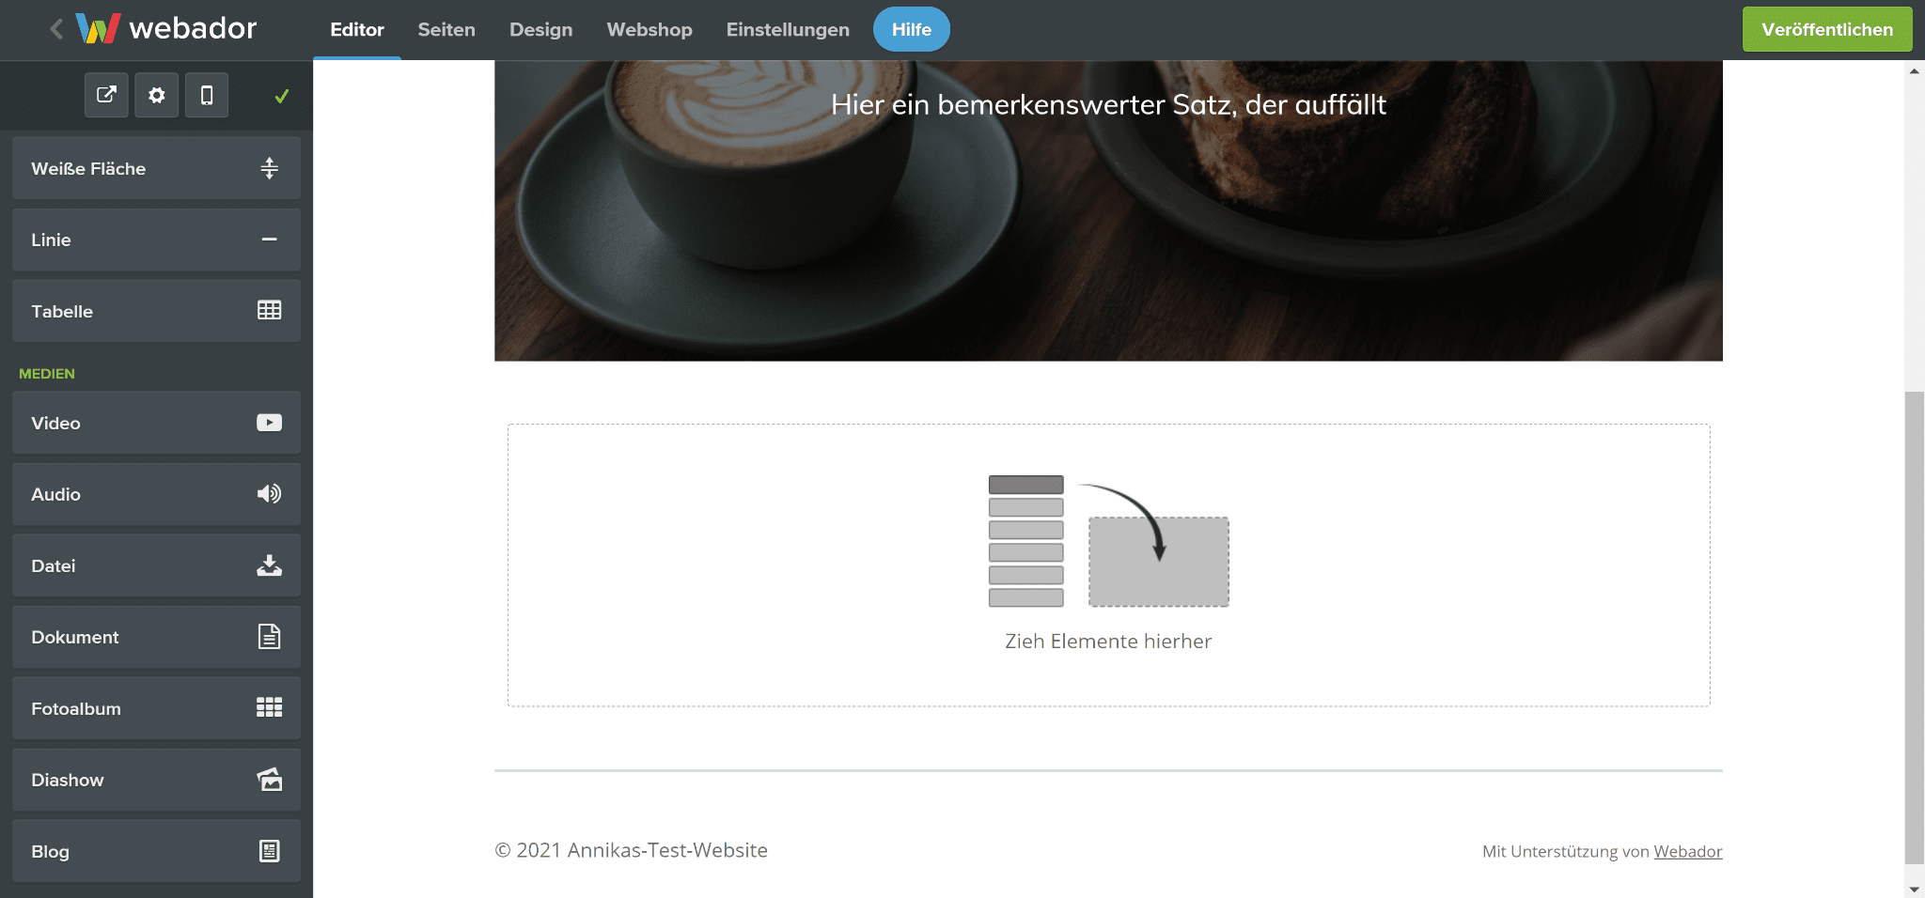The image size is (1925, 898).
Task: Choose the Weiße Fläche element label
Action: (88, 169)
